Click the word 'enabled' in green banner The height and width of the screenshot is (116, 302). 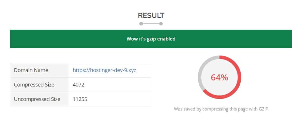166,39
